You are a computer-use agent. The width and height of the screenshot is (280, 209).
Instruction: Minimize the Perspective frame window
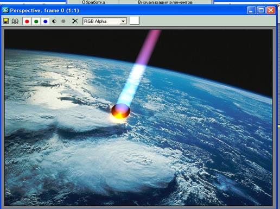[251, 10]
